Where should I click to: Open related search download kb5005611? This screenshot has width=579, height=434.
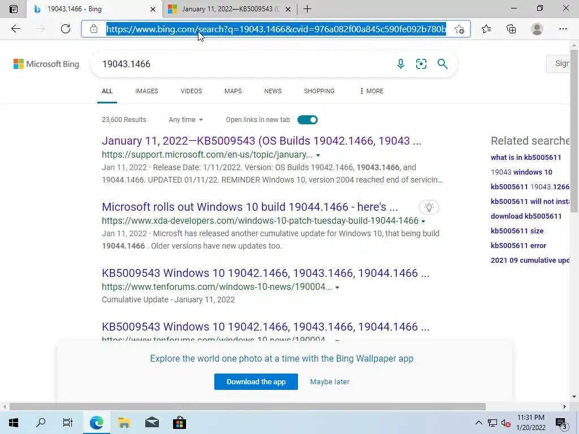[x=526, y=216]
